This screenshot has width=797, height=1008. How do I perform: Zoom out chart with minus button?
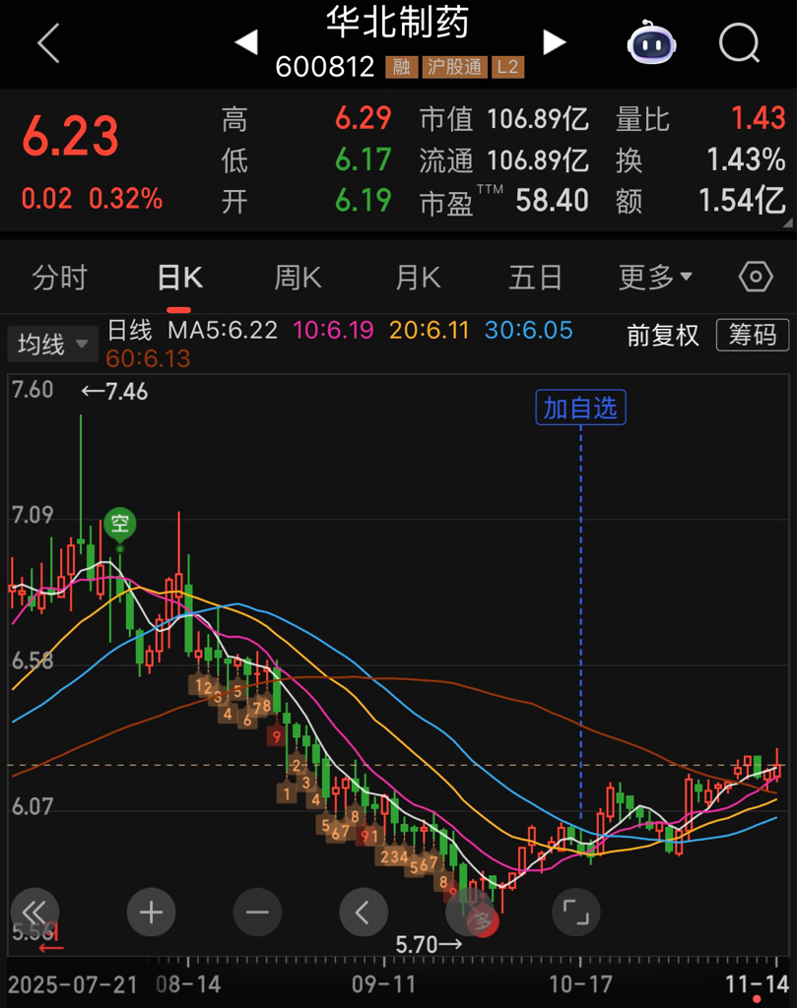tap(257, 913)
